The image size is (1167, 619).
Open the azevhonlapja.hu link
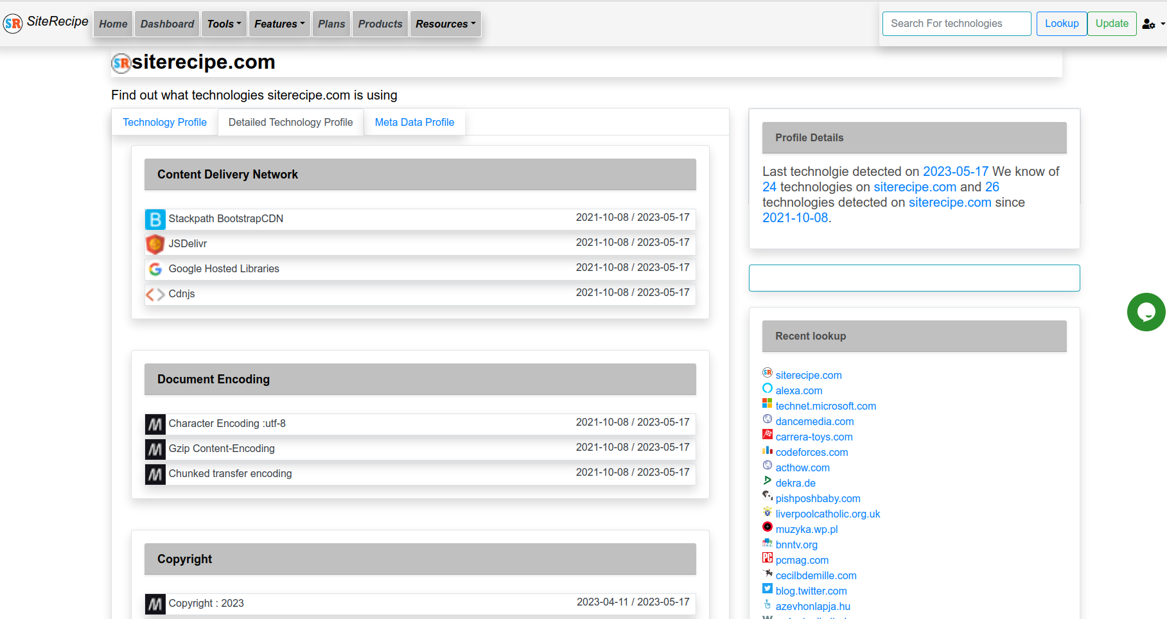[x=813, y=607]
